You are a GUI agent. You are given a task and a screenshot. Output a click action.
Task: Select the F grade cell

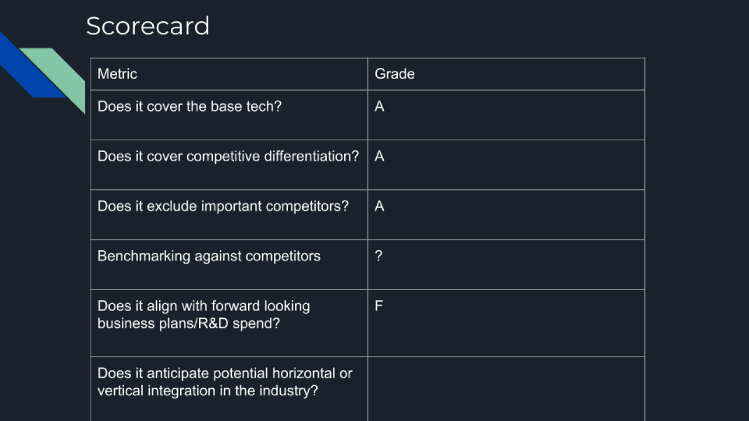[506, 323]
